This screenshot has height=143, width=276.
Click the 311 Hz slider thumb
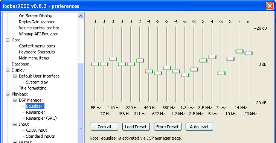(140, 60)
